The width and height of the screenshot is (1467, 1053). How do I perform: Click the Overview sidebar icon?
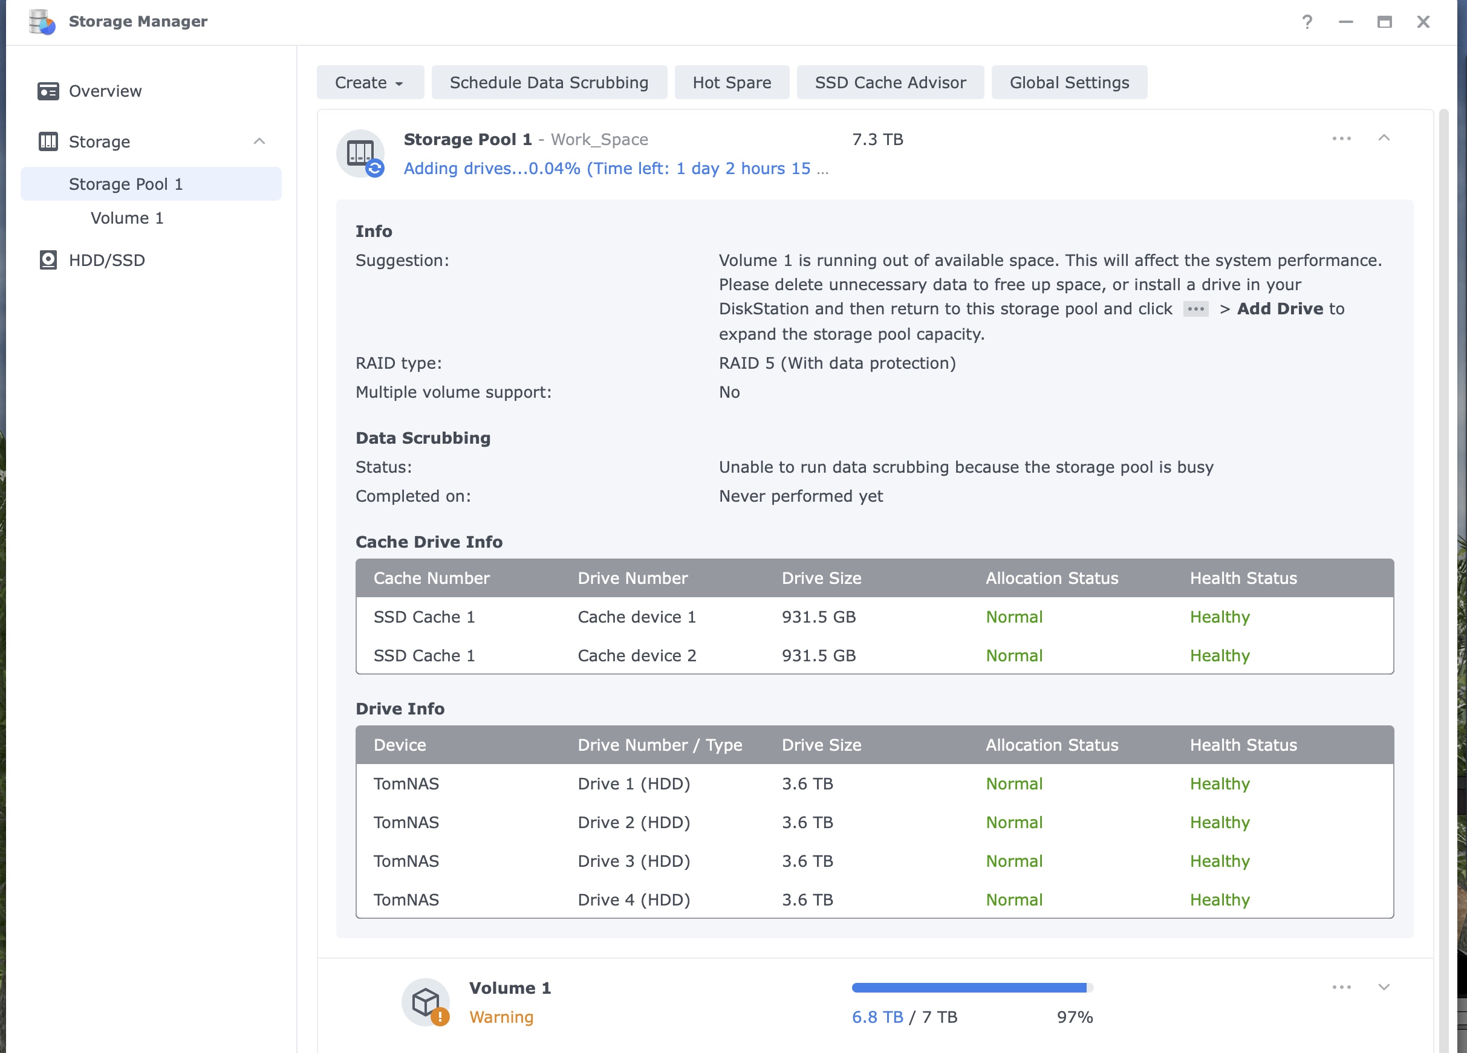(48, 91)
